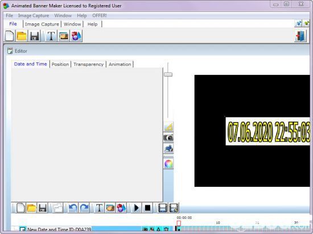Add a shape with the top shapes icon
Viewport: 313px width, 234px height.
76,36
